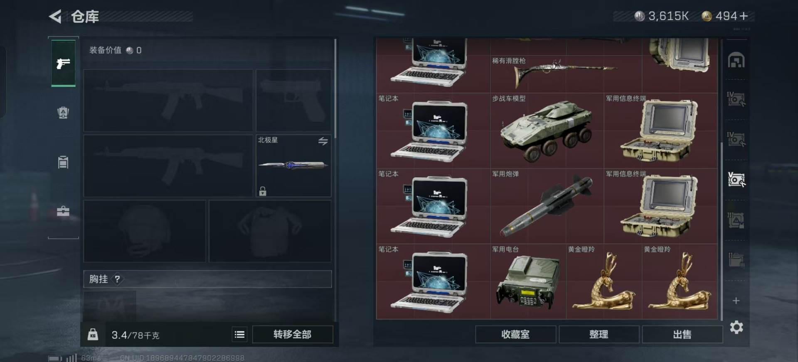This screenshot has height=362, width=798.
Task: Add currency using the plus after 494
Action: click(x=744, y=16)
